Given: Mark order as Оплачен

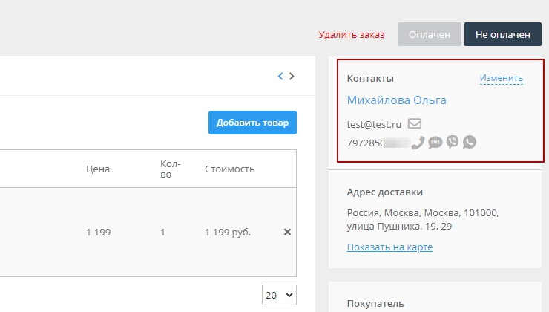Looking at the screenshot, I should (x=429, y=34).
